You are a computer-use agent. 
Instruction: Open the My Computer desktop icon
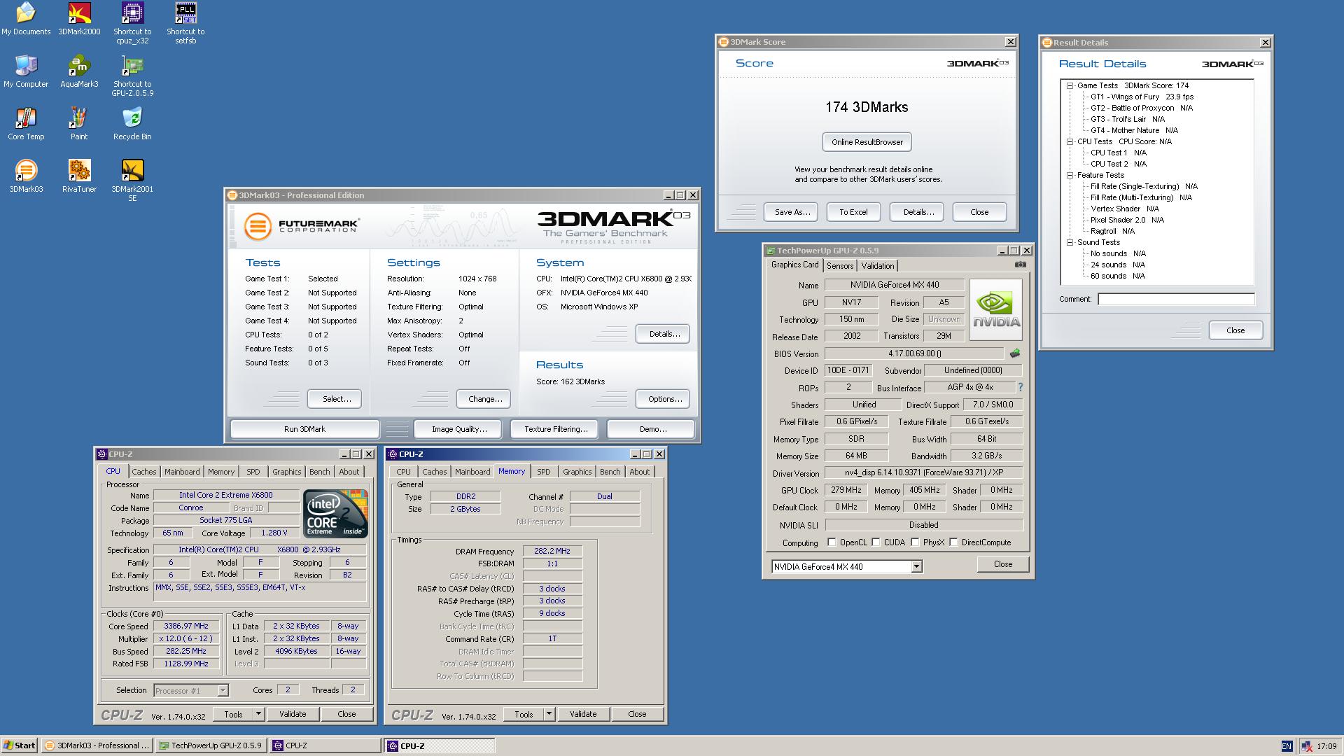[x=26, y=71]
